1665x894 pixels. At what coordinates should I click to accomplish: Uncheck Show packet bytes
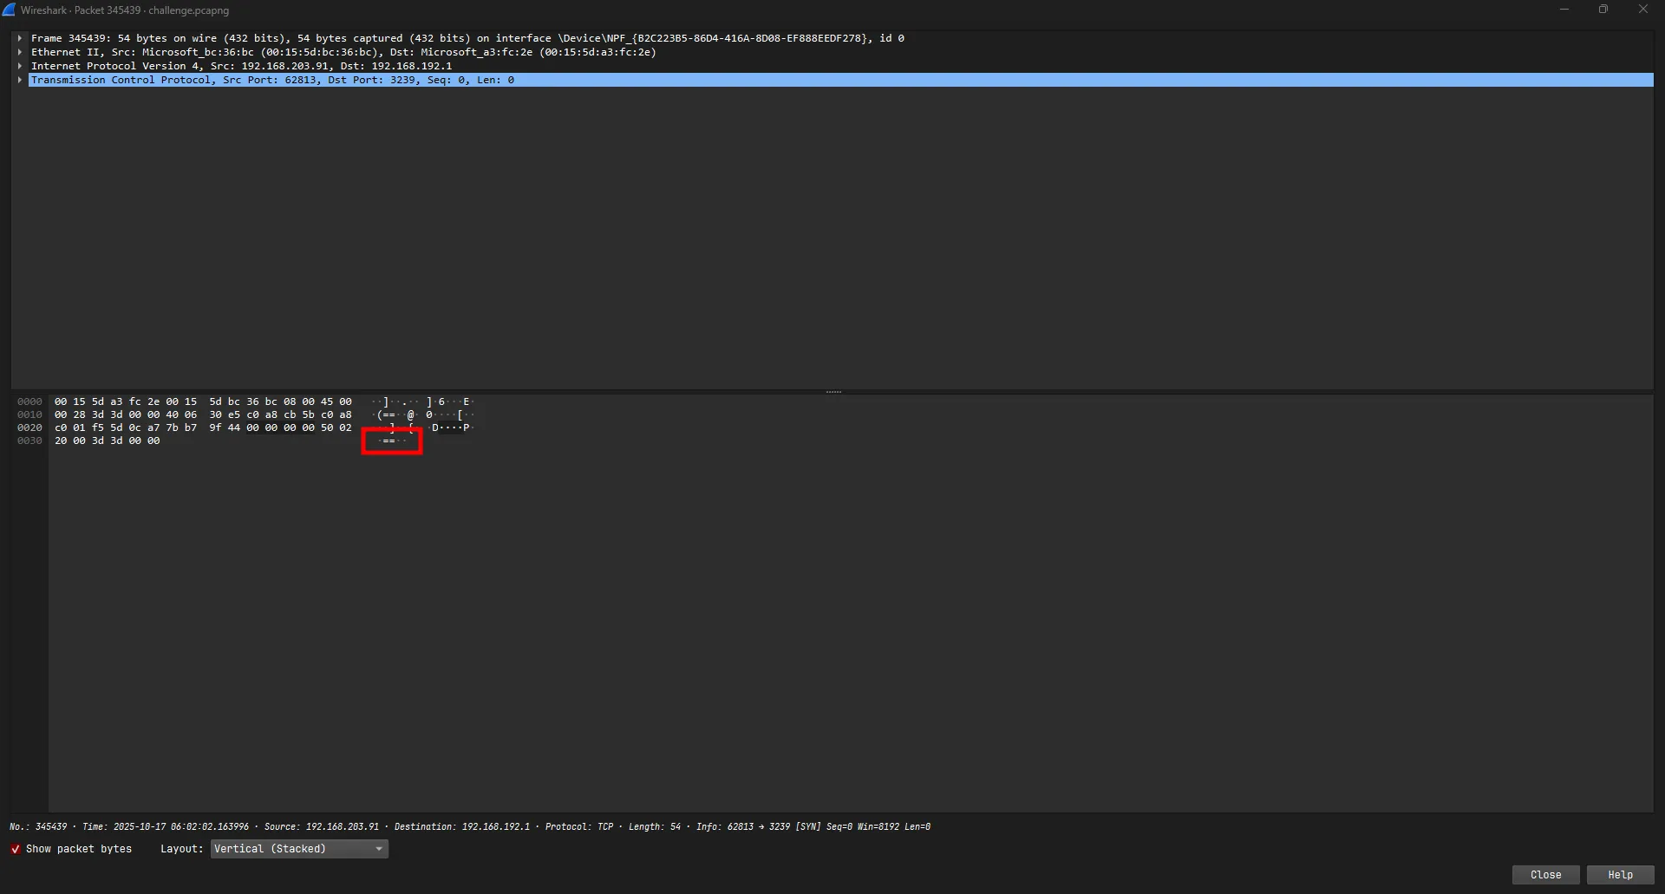16,849
